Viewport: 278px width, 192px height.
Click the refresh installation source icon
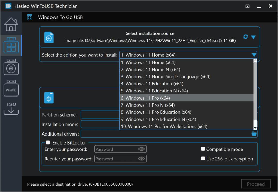click(245, 37)
